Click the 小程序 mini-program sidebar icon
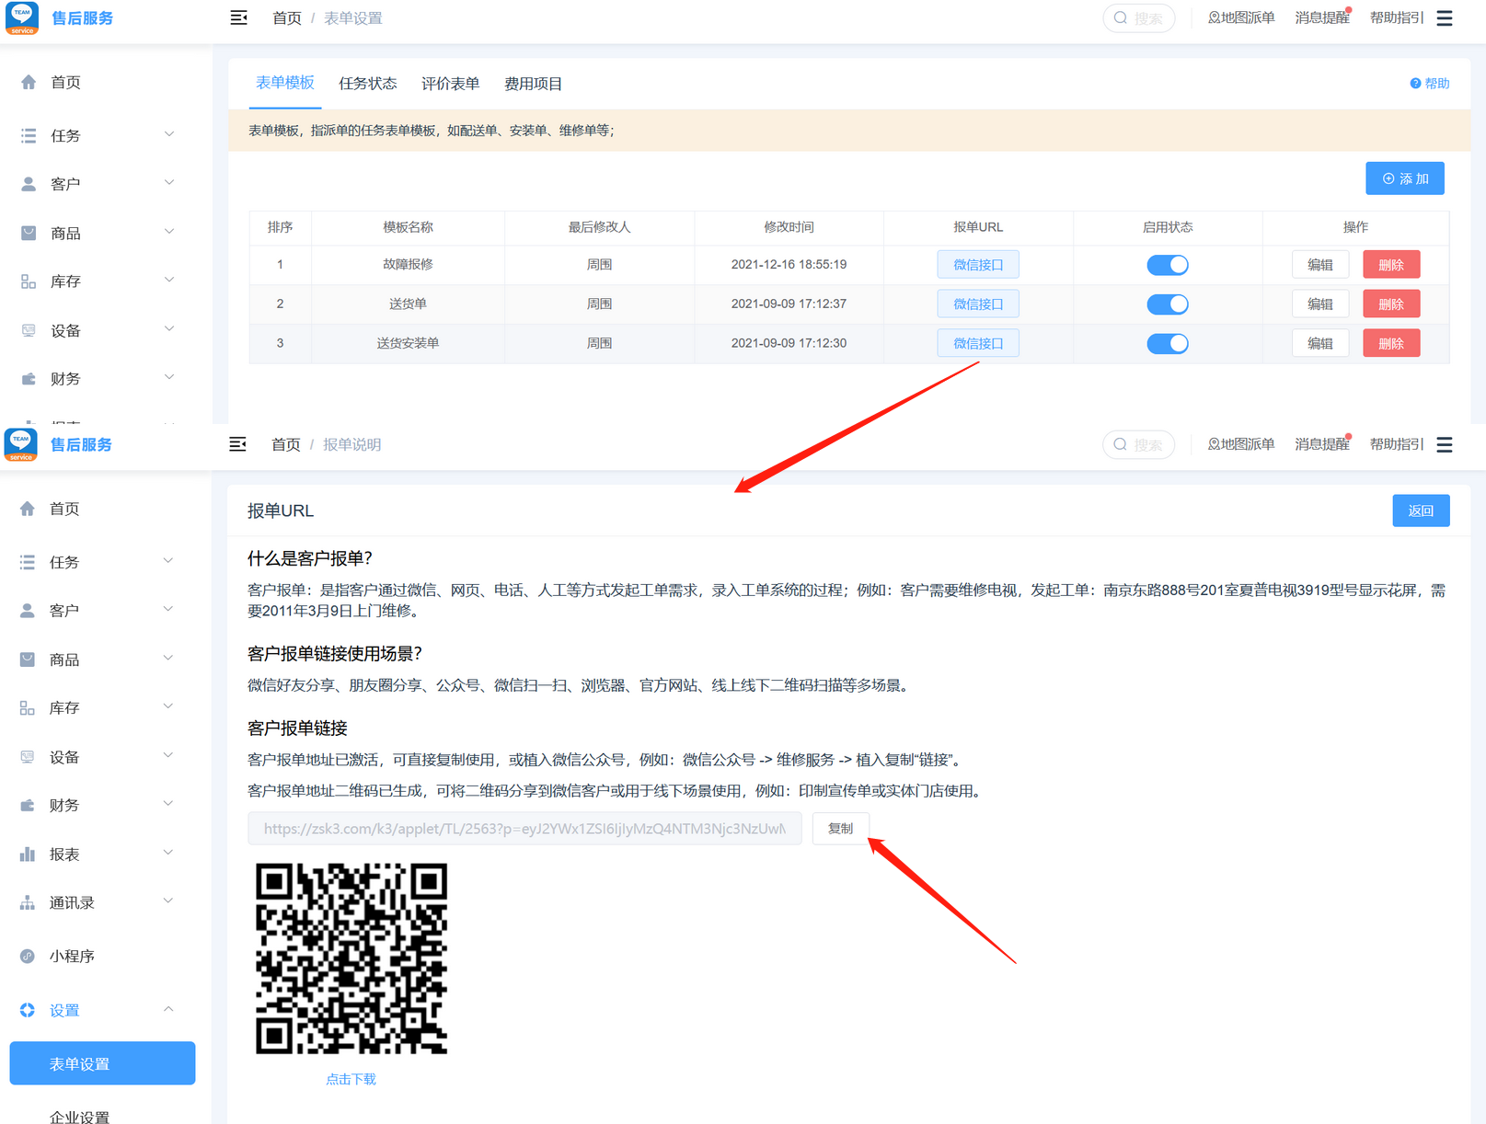This screenshot has width=1486, height=1124. tap(28, 956)
